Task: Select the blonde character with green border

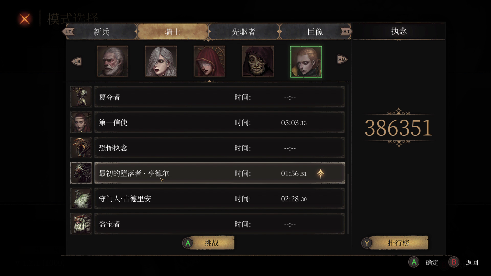Action: point(306,62)
